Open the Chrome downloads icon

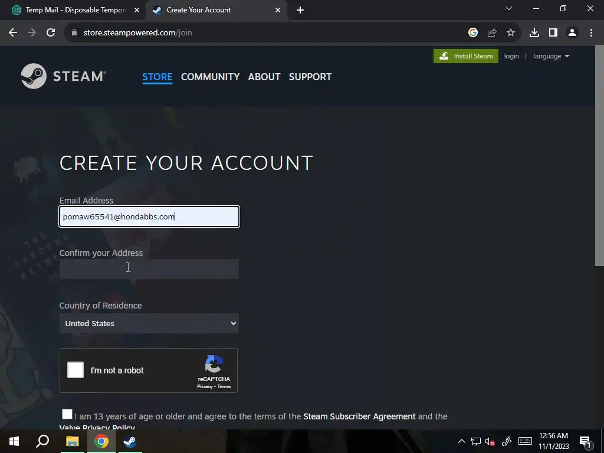point(534,33)
